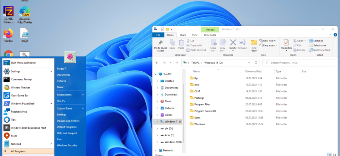Click the Paste ribbon icon
The height and width of the screenshot is (156, 340).
coord(181,43)
